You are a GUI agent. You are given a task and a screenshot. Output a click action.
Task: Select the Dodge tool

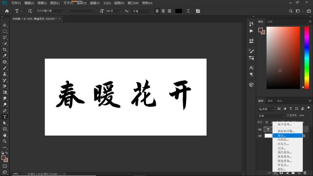click(4, 105)
